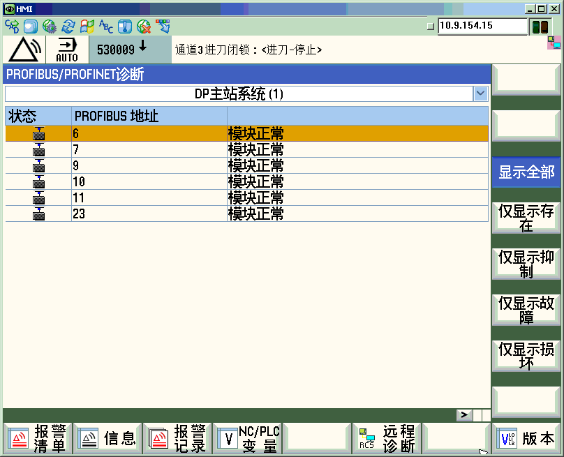Open the DP主站系统 (1) combo box
564x457 pixels.
coord(246,94)
